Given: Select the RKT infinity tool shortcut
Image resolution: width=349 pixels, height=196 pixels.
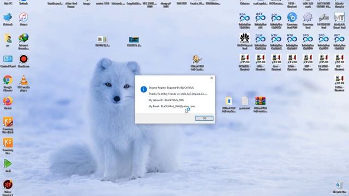Looking at the screenshot, I should coord(339,42).
